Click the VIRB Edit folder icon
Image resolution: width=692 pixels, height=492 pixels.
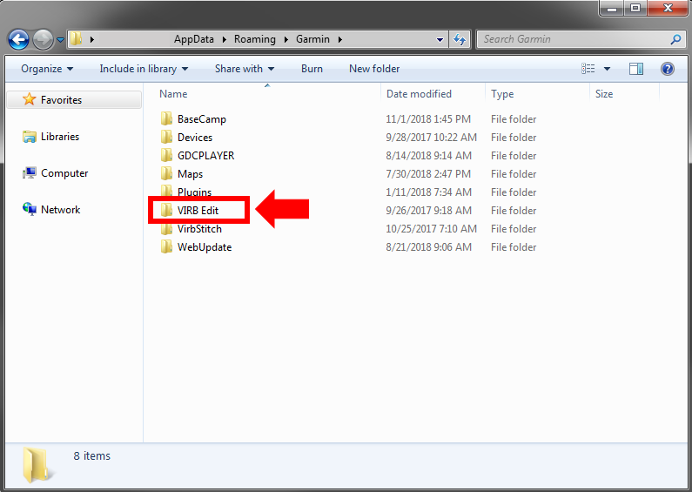click(166, 210)
